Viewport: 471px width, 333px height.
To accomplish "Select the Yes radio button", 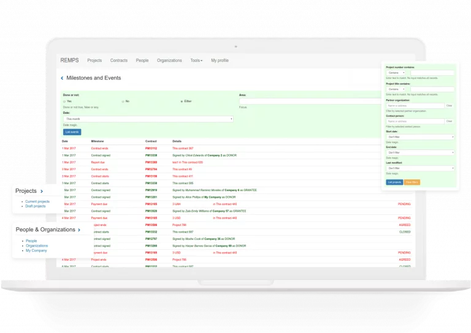I will click(x=64, y=102).
